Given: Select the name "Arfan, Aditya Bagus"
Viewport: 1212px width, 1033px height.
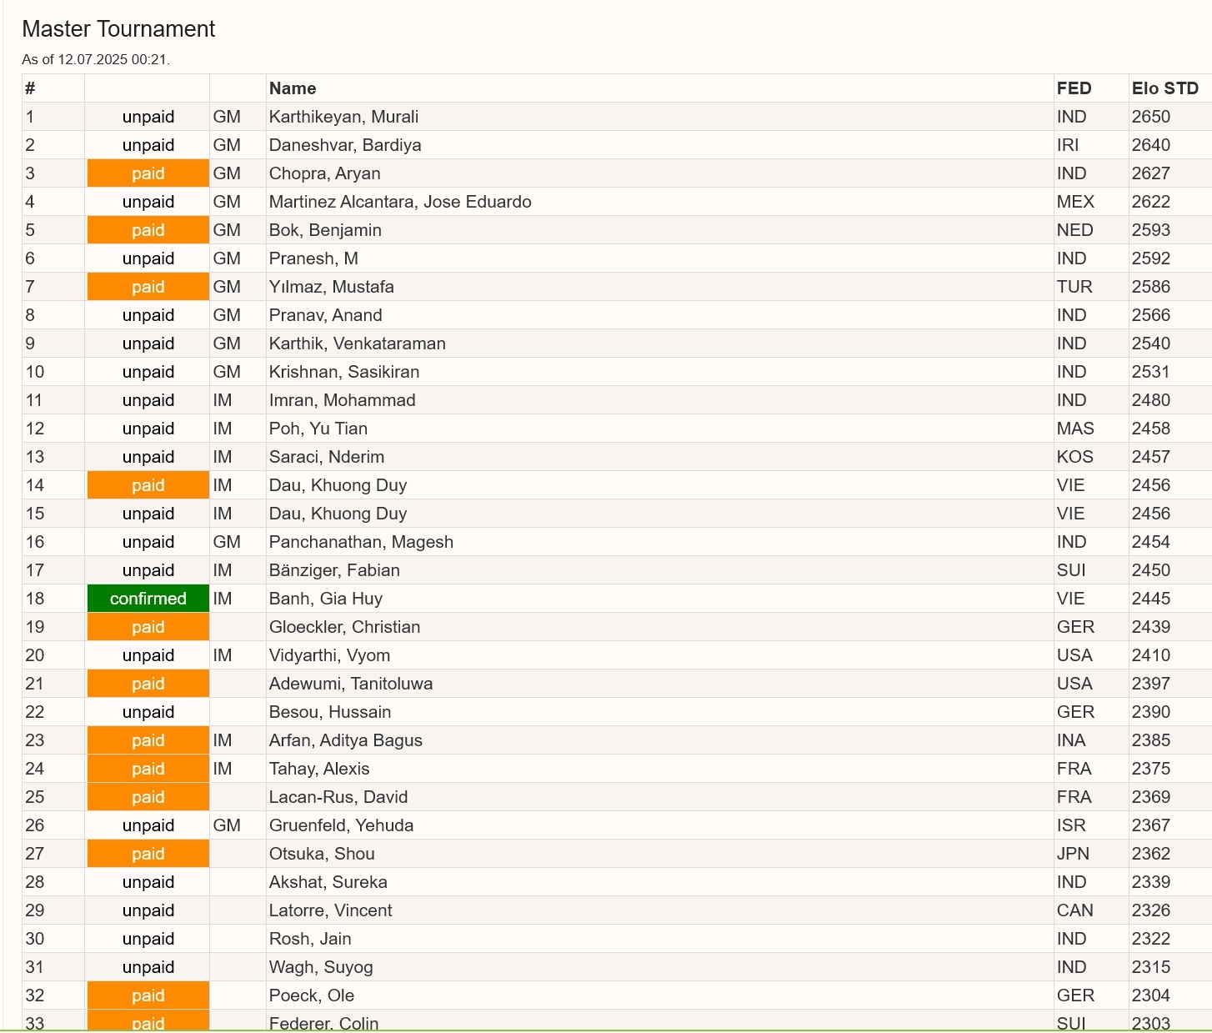Looking at the screenshot, I should [x=346, y=740].
